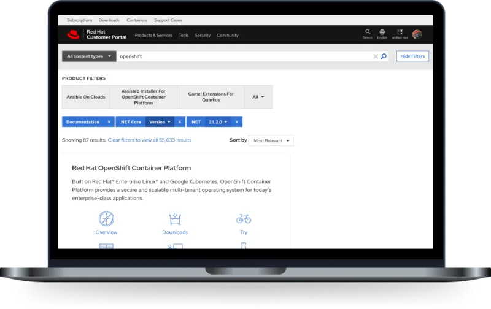Open Containers in top bar

coord(137,20)
